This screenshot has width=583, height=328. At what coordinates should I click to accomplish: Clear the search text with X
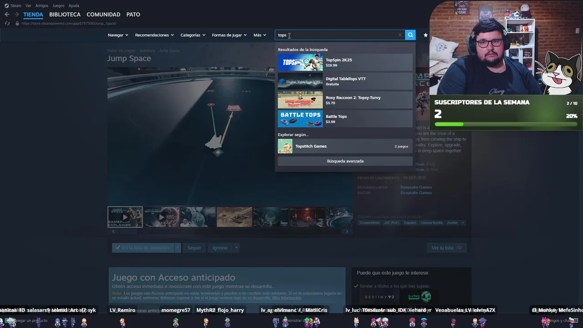(x=400, y=35)
